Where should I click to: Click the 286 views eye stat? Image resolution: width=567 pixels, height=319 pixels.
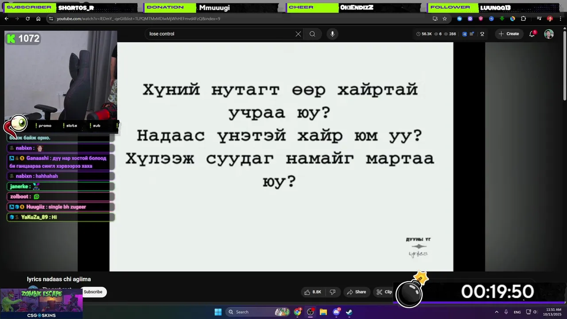tap(449, 34)
